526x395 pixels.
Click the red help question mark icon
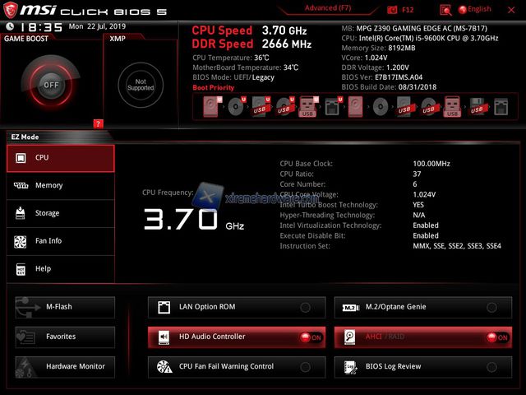(99, 124)
